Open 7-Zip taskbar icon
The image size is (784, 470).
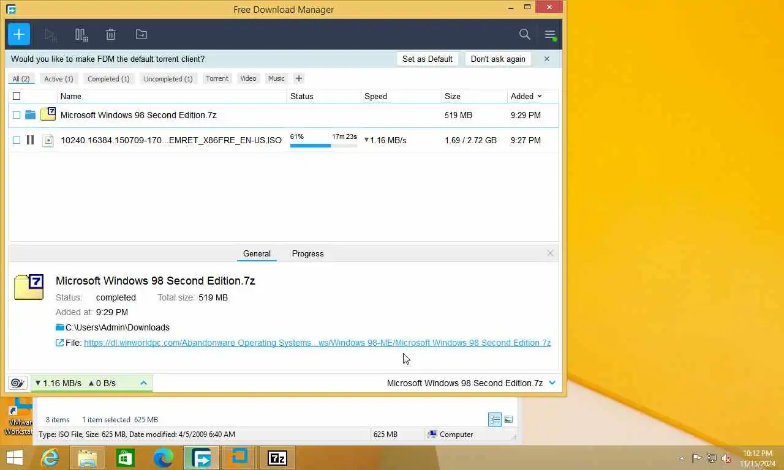pos(277,457)
